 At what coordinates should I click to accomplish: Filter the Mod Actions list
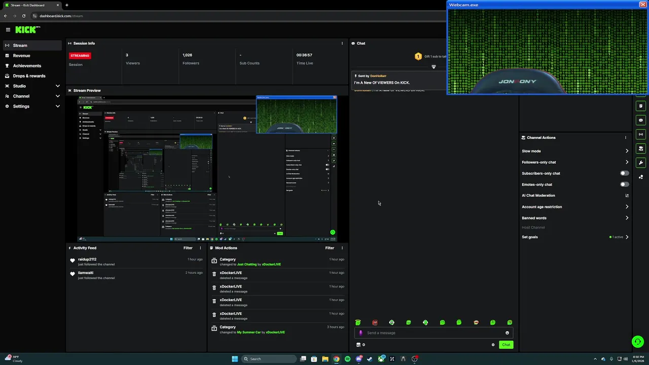pos(330,248)
